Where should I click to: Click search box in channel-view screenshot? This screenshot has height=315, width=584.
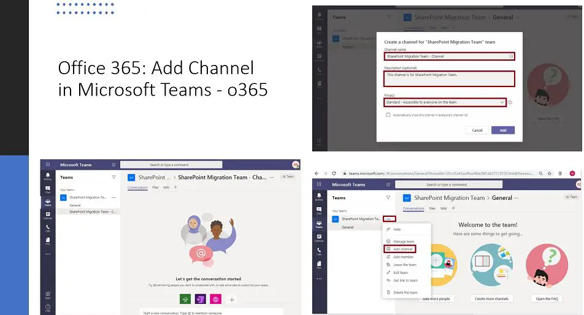[x=171, y=165]
